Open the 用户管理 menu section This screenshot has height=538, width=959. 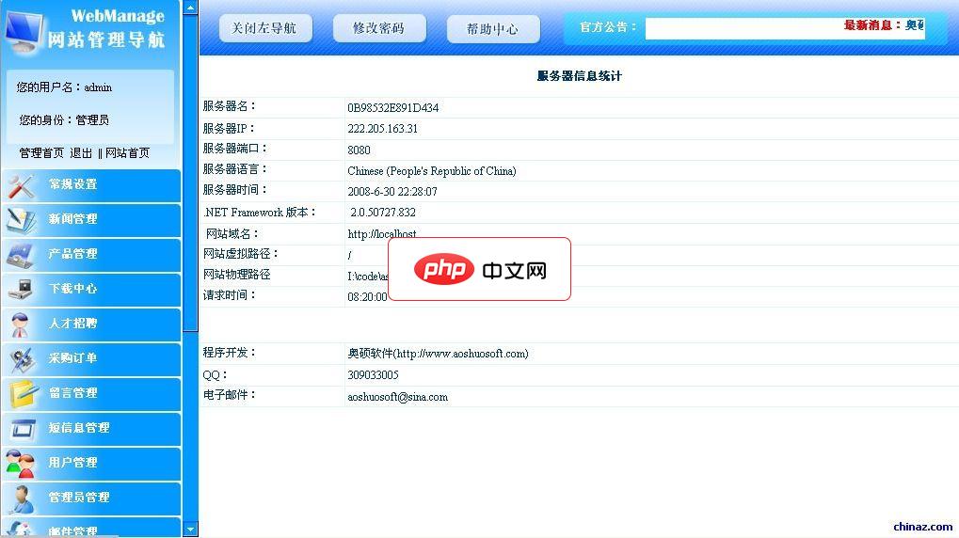pyautogui.click(x=91, y=465)
